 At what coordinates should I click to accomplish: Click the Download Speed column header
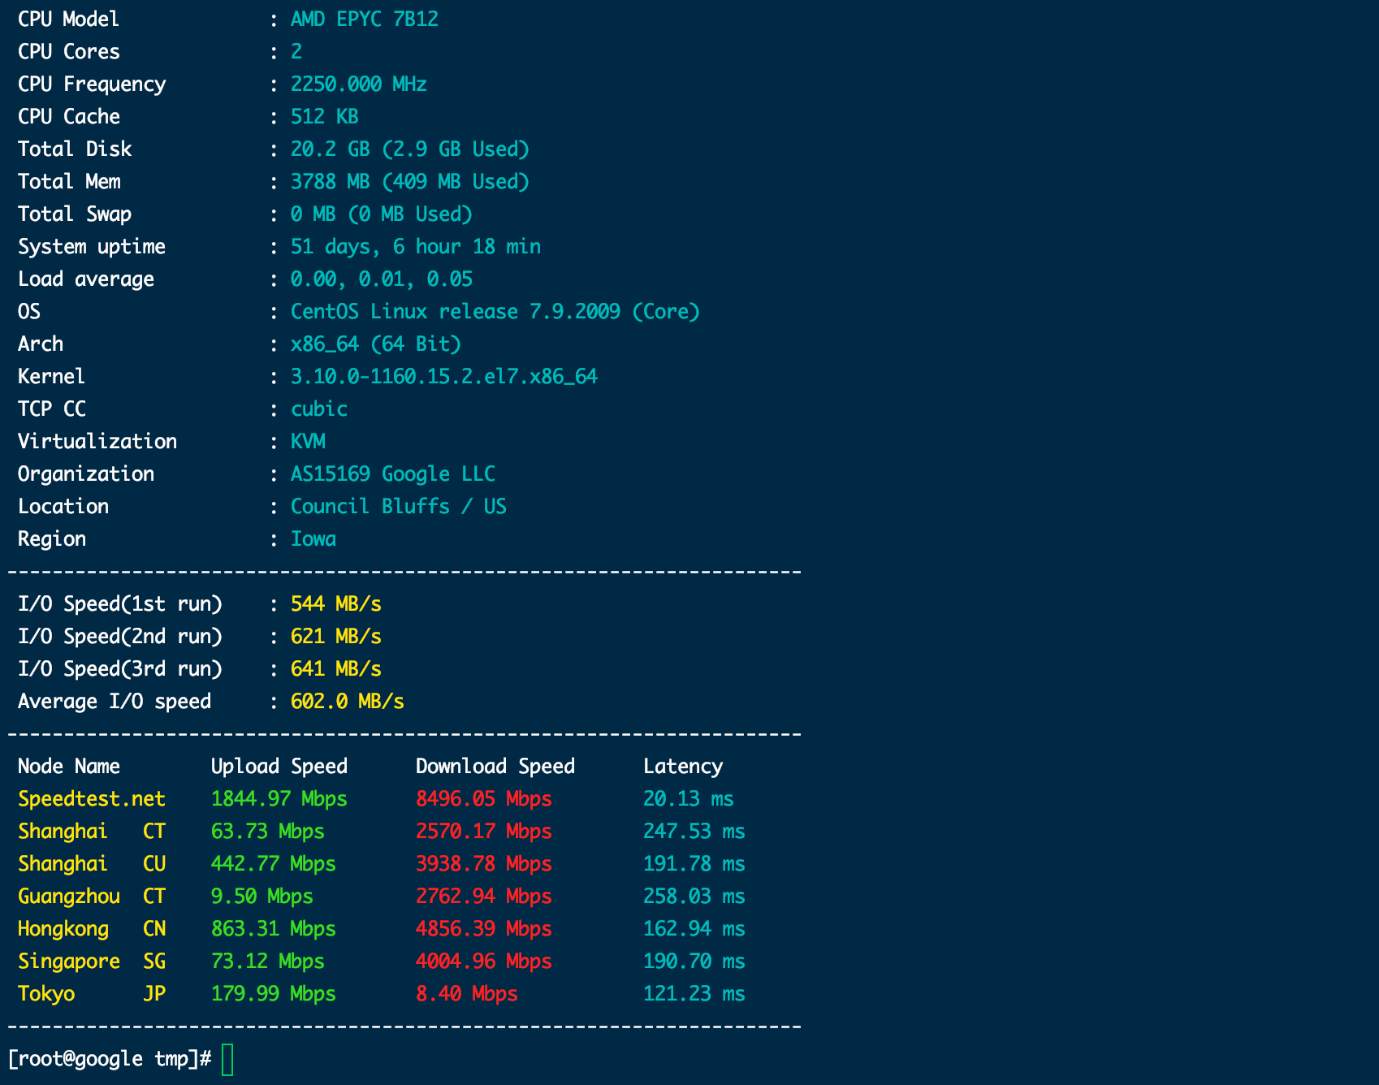click(495, 767)
